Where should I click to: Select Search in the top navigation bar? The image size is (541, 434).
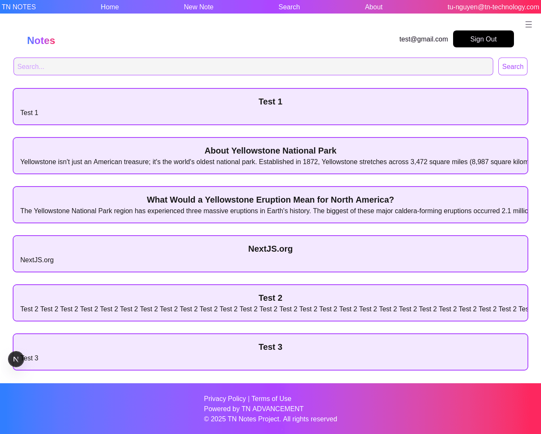point(289,7)
